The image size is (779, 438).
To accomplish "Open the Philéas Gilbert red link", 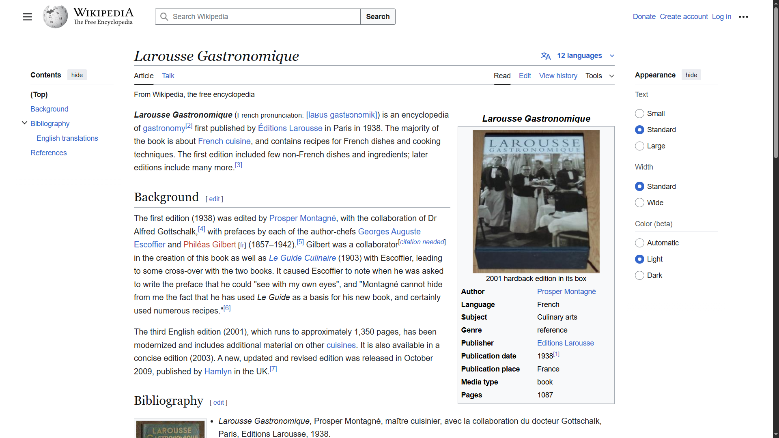I will [x=210, y=245].
